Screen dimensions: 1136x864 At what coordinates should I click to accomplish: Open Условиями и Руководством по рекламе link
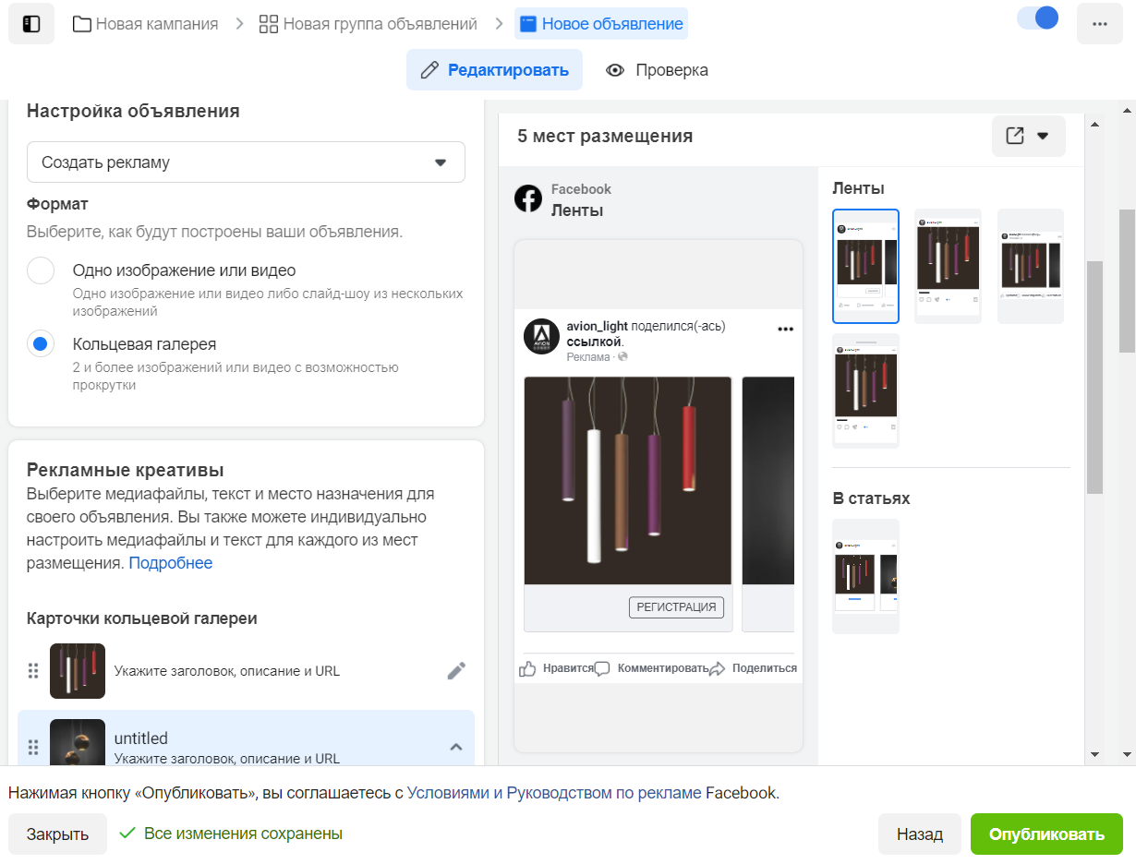(x=554, y=792)
